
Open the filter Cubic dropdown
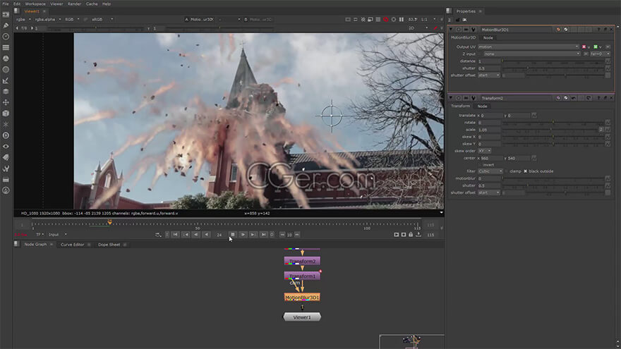490,171
